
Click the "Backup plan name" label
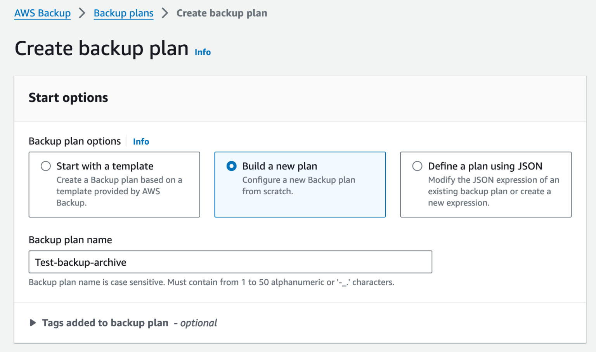click(x=70, y=240)
